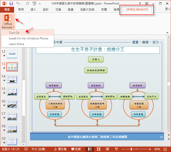This screenshot has width=171, height=152.
Task: Save the presentation with the floppy disk icon
Action: pyautogui.click(x=11, y=4)
